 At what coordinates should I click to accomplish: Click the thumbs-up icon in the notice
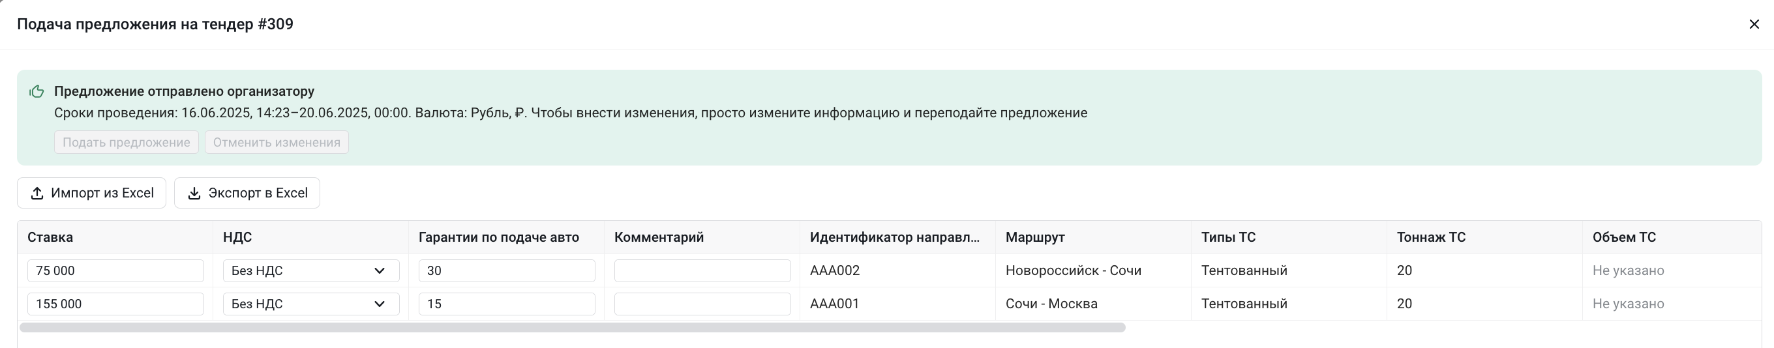[37, 91]
